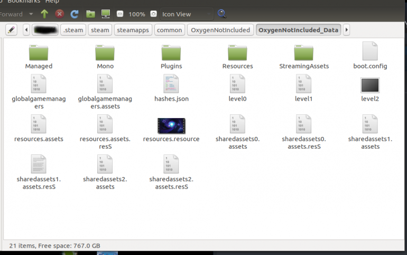The width and height of the screenshot is (407, 255).
Task: Select the sharedassets0.assets.resS file
Action: pos(304,132)
